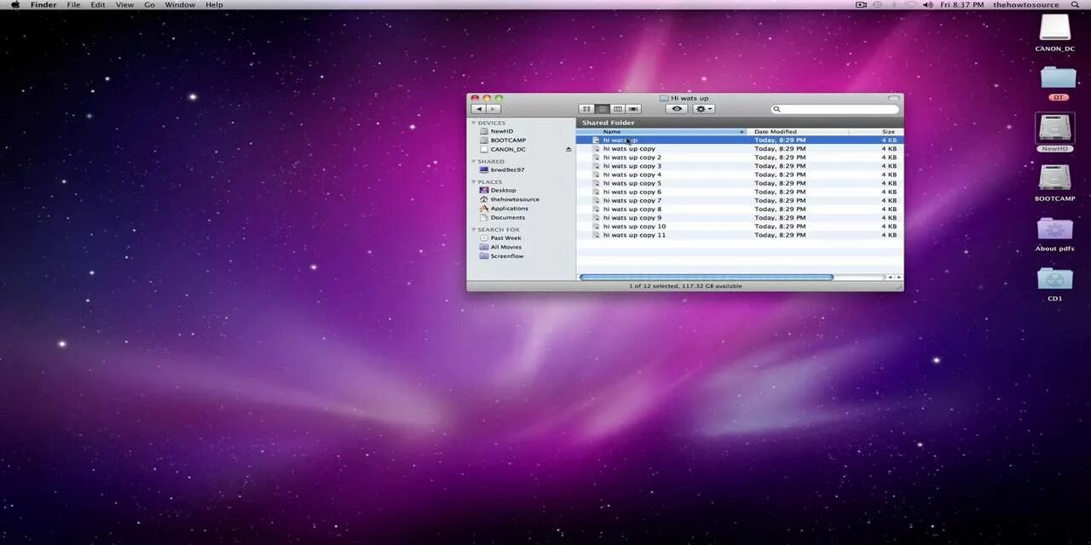Click the back navigation button

(479, 108)
